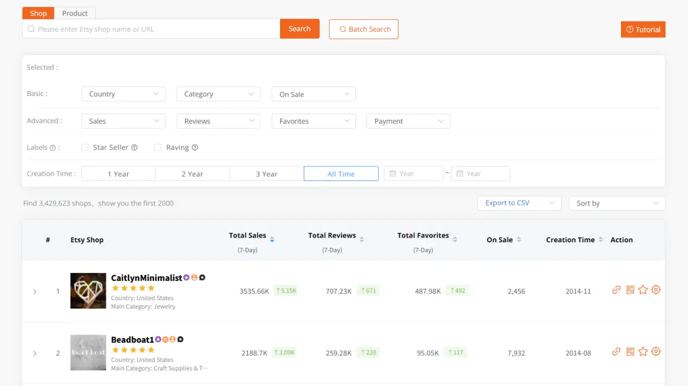Click the Etsy shop name search field
The height and width of the screenshot is (386, 688).
click(x=151, y=29)
